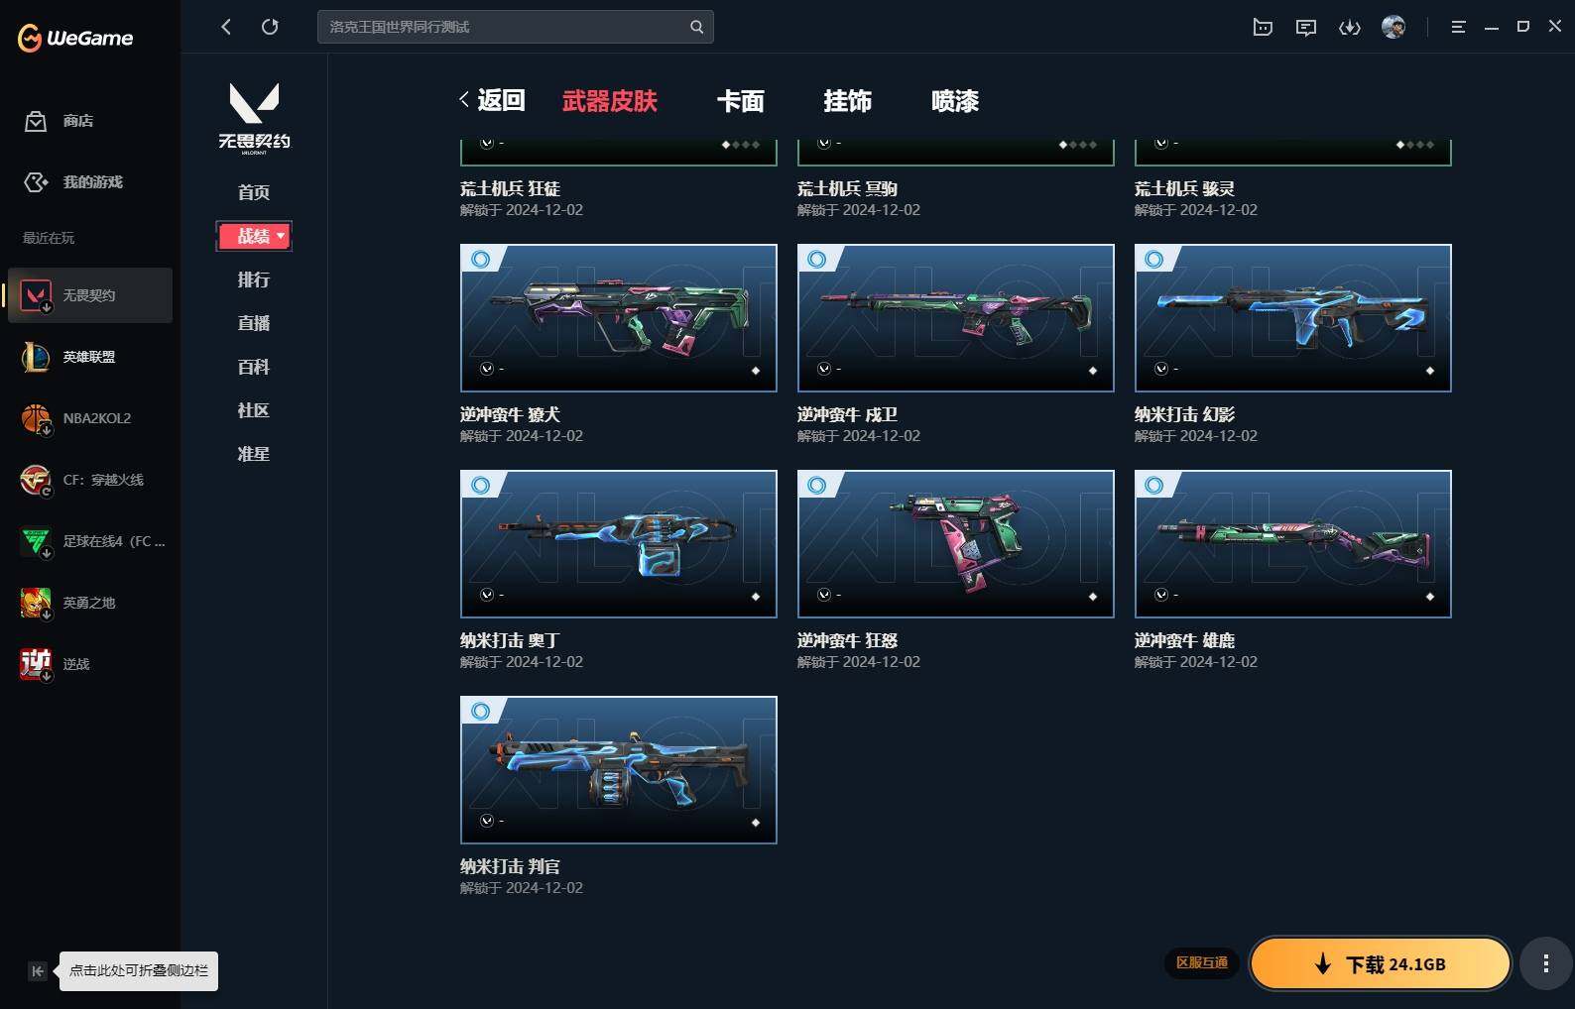The height and width of the screenshot is (1009, 1575).
Task: Switch to the 喷漆 tab
Action: 955,101
